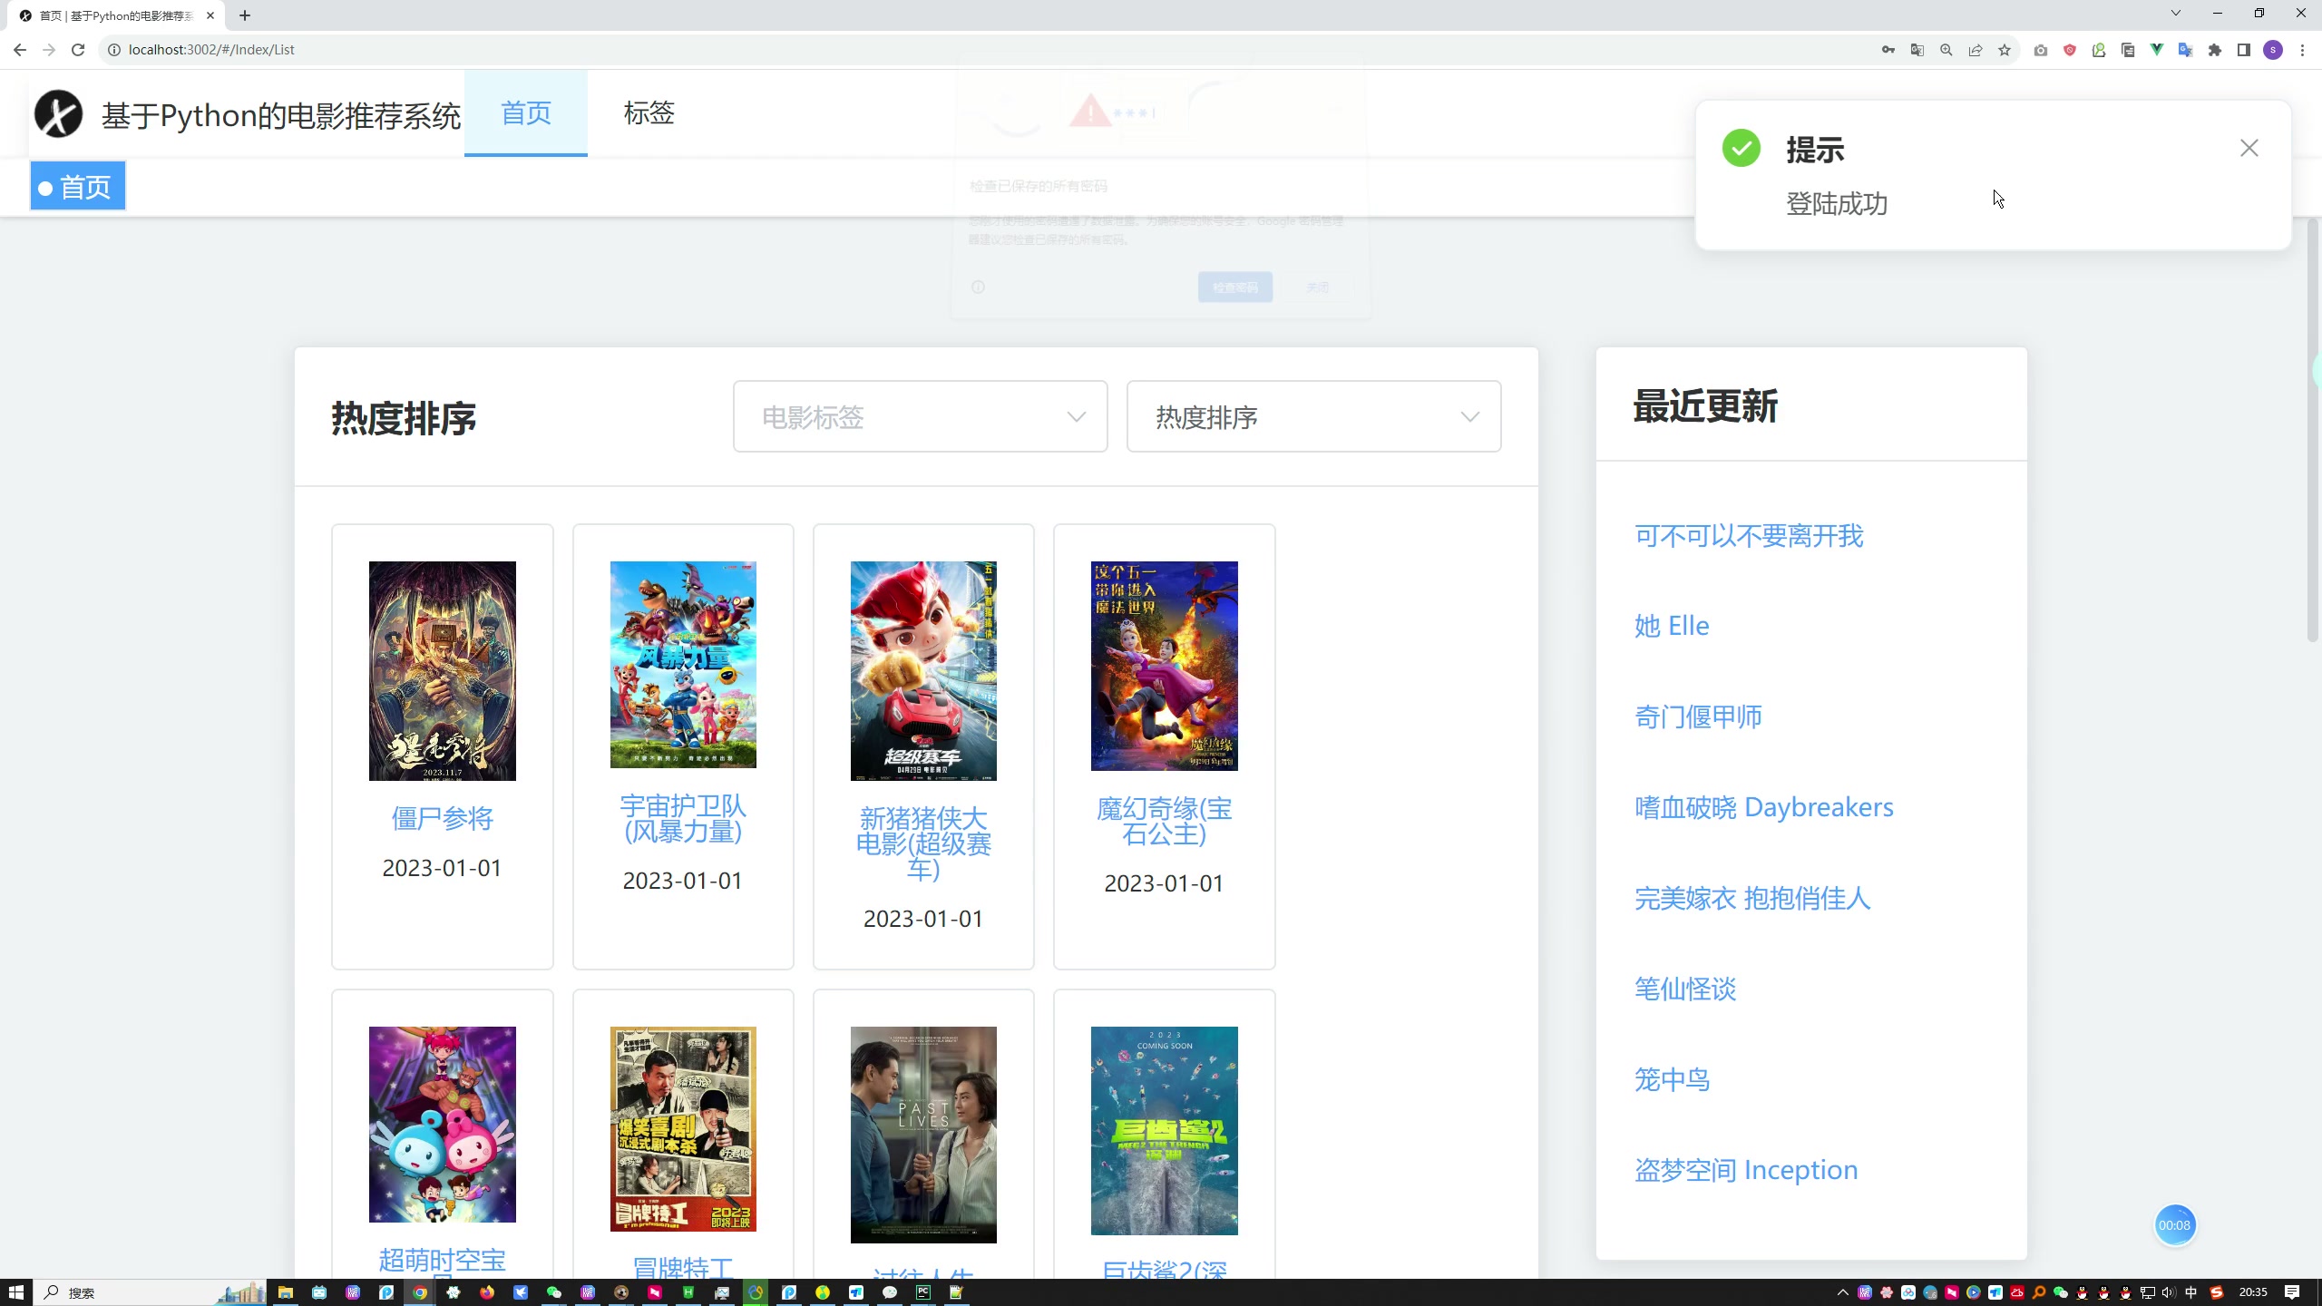Reload the page
The width and height of the screenshot is (2322, 1306).
pos(78,50)
